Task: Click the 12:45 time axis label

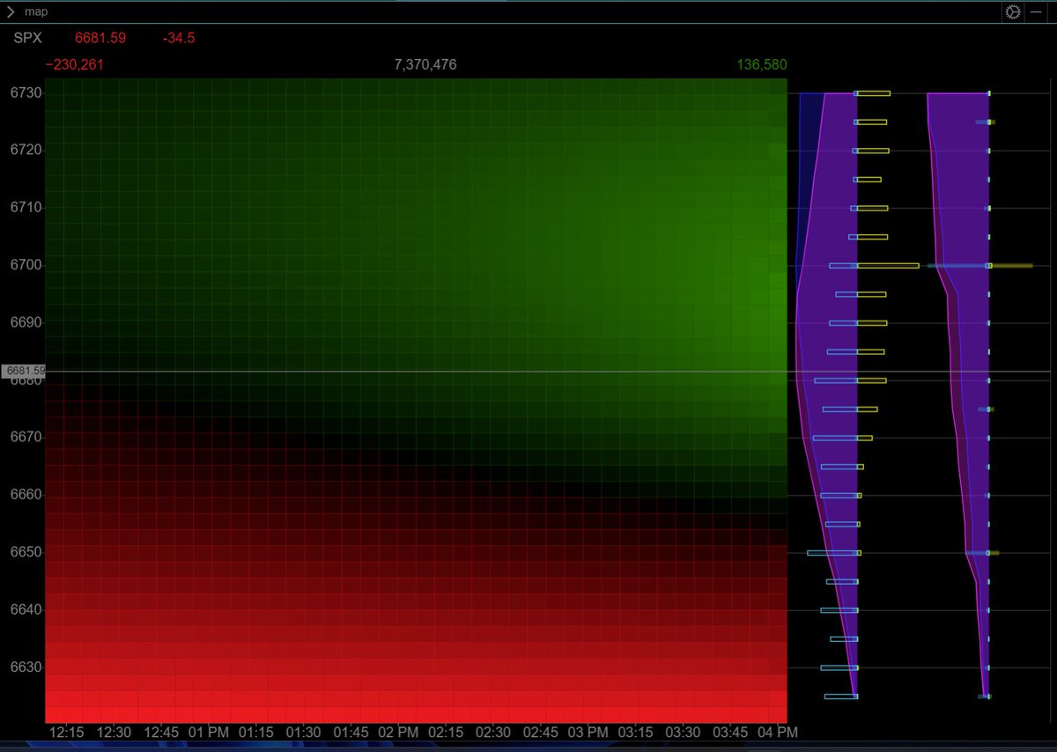Action: [x=161, y=733]
